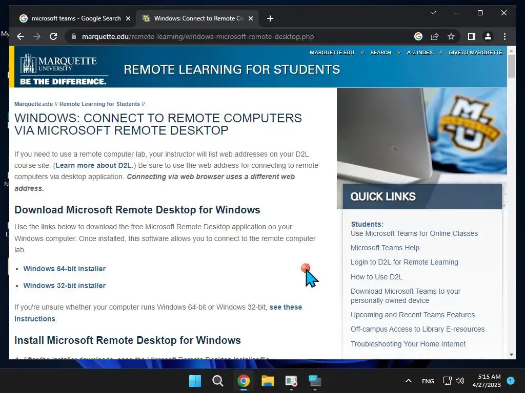The height and width of the screenshot is (393, 525).
Task: Open Off-campus Access to Library E-resources
Action: (x=417, y=329)
